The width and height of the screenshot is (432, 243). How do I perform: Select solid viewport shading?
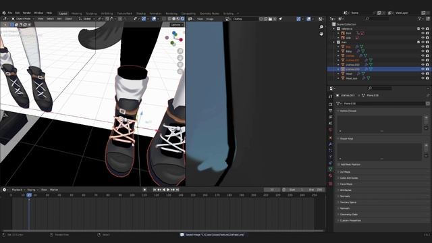pos(174,19)
